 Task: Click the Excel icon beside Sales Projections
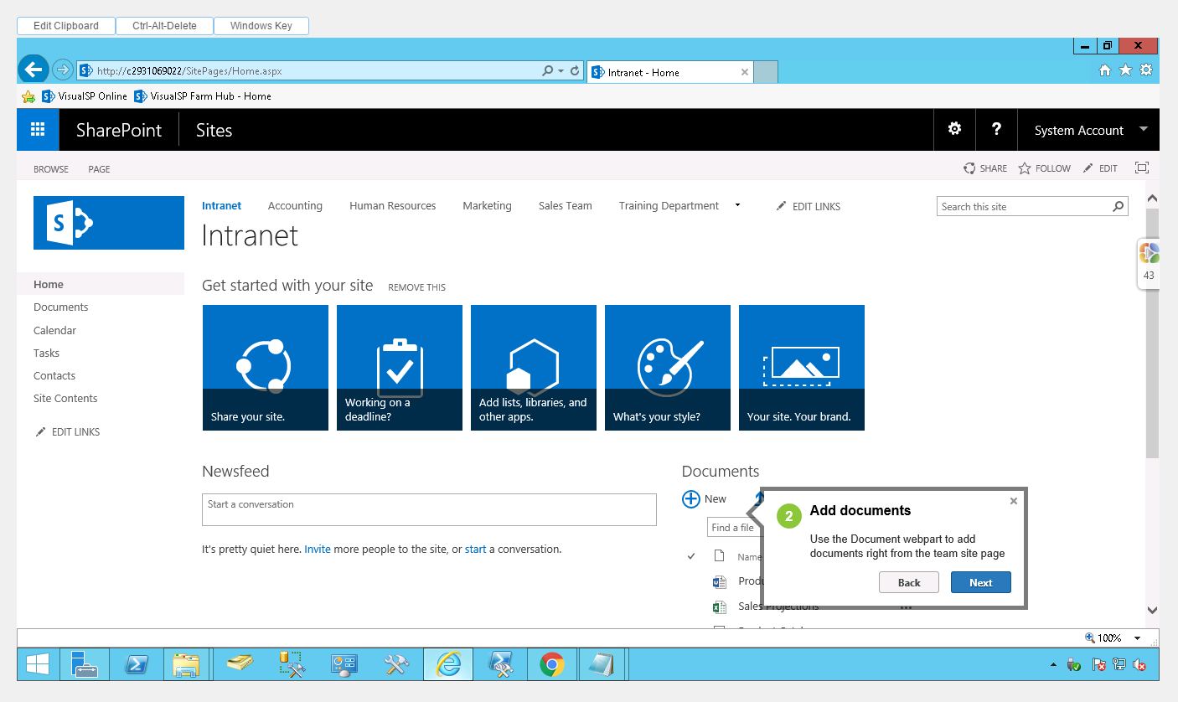[719, 607]
